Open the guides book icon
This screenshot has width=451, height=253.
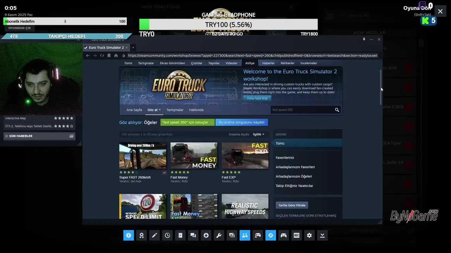[x=180, y=235]
